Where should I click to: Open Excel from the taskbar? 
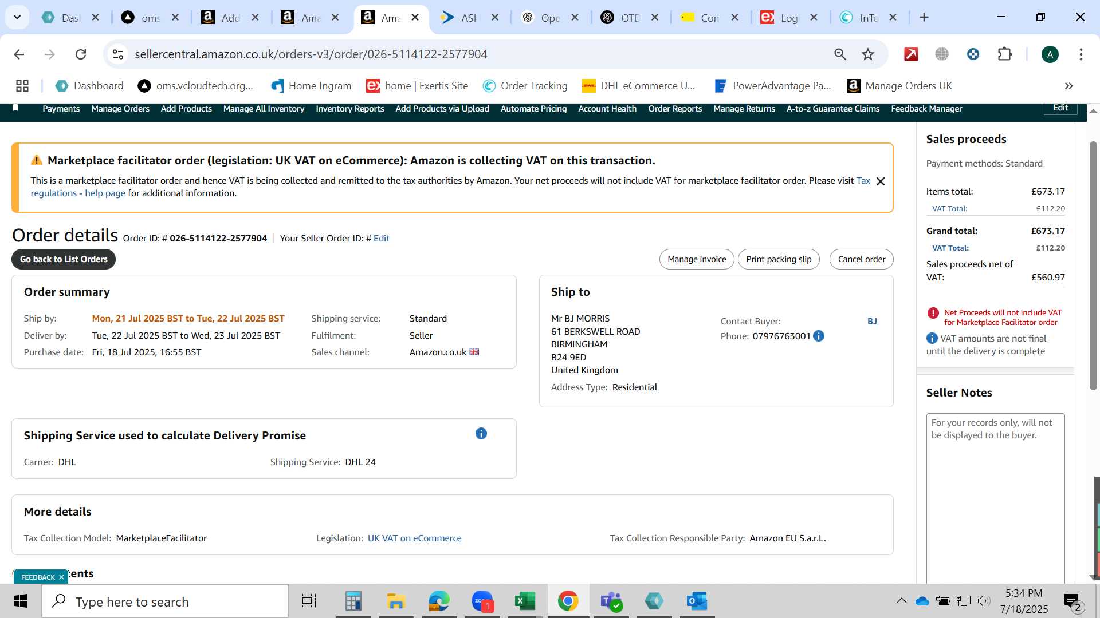point(525,601)
